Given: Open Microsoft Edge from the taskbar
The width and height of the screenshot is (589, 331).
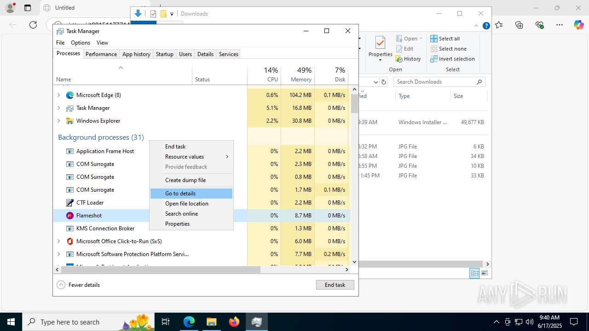Looking at the screenshot, I should [x=189, y=322].
